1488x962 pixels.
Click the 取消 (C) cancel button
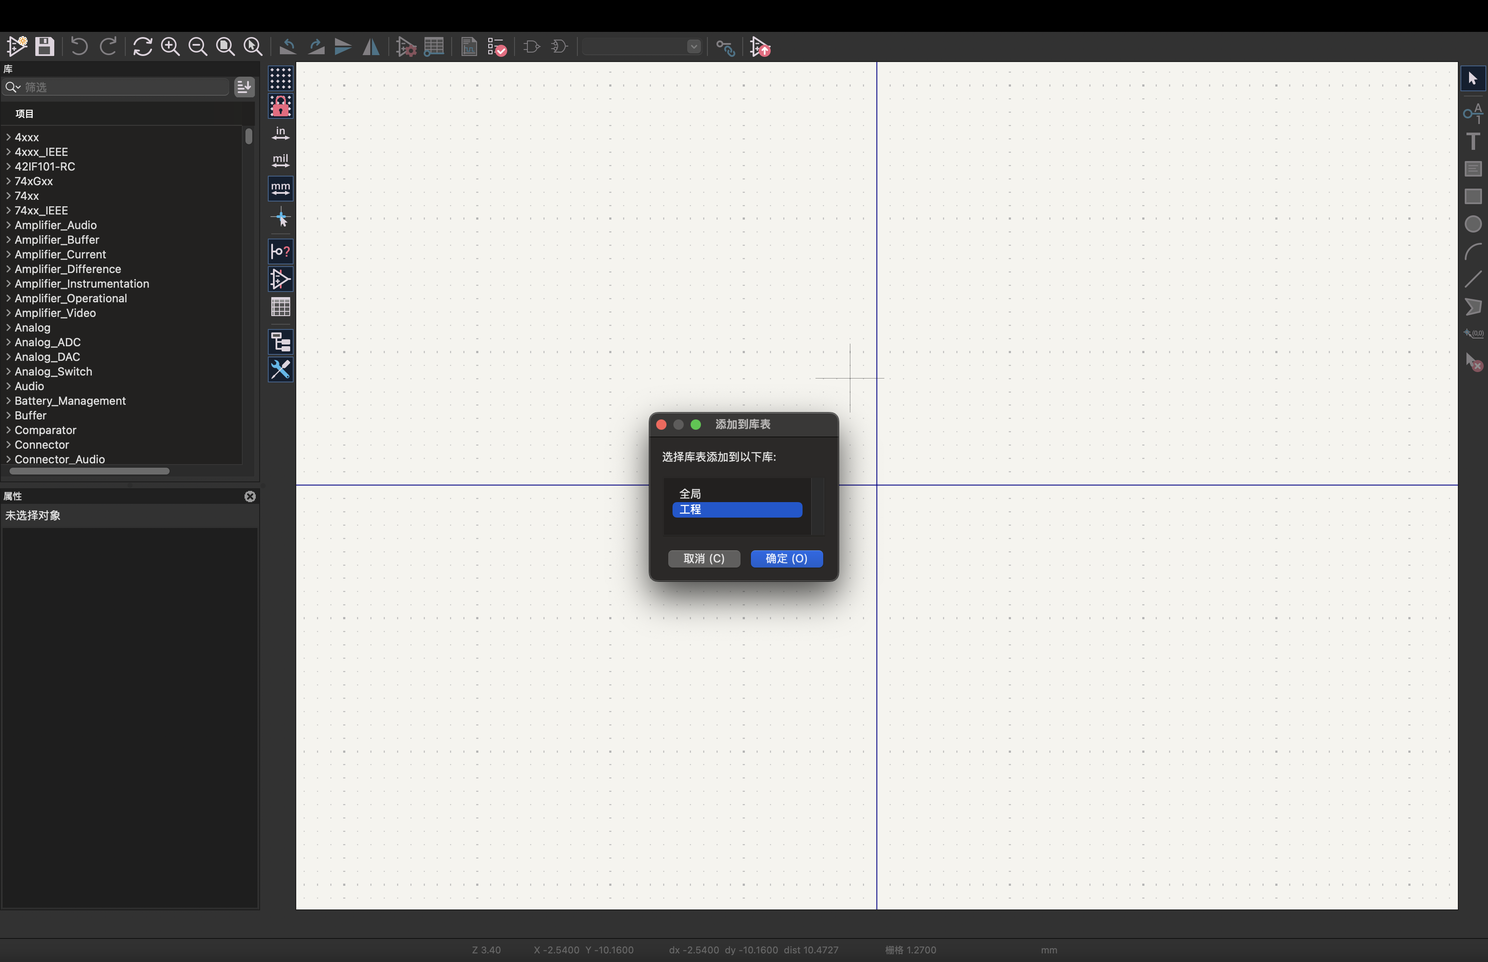(x=704, y=559)
